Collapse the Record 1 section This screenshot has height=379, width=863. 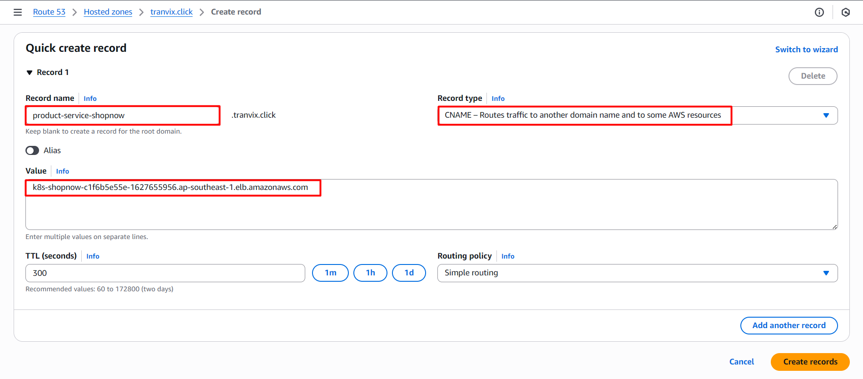coord(30,73)
